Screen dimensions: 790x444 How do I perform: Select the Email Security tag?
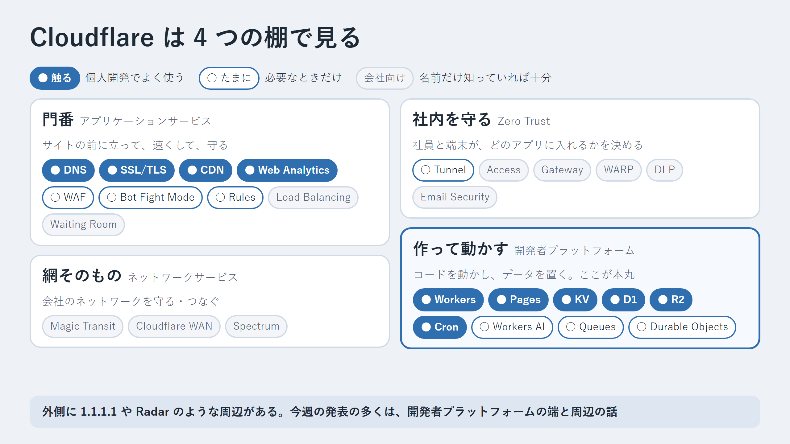455,197
